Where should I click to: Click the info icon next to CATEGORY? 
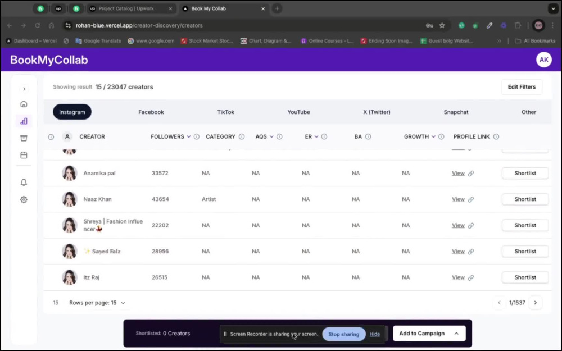(x=242, y=136)
